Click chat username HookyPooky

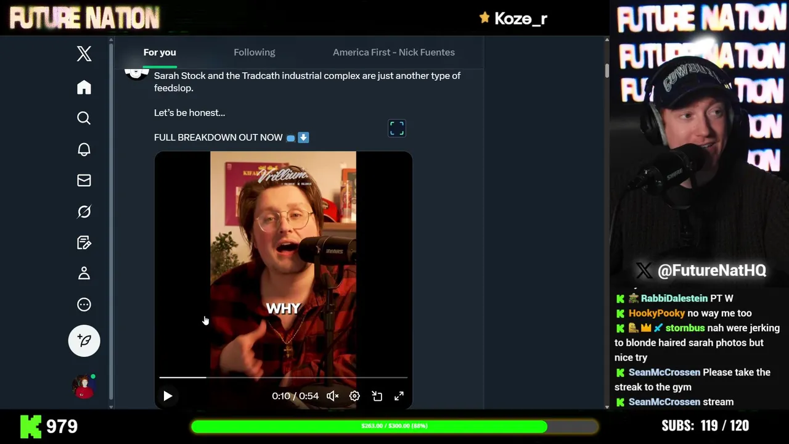[x=656, y=313]
